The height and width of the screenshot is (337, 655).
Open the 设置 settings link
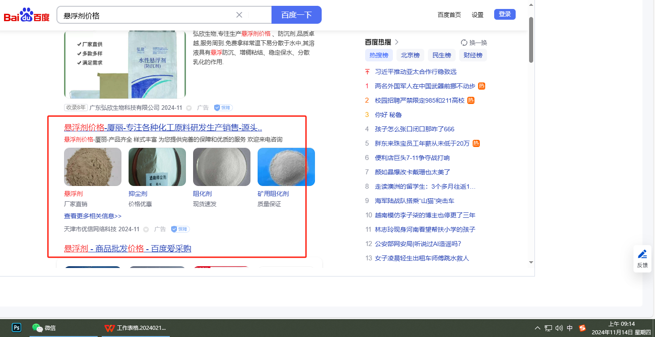[478, 15]
